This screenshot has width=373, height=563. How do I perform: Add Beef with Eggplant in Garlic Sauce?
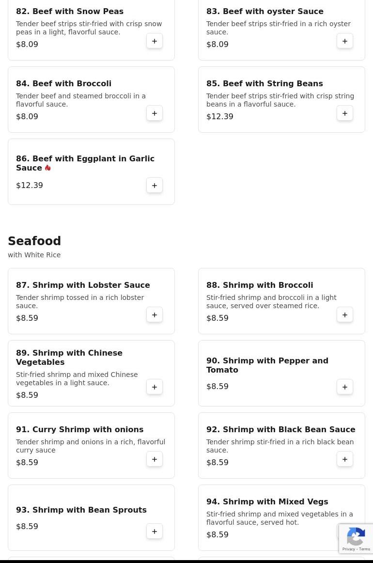155,186
